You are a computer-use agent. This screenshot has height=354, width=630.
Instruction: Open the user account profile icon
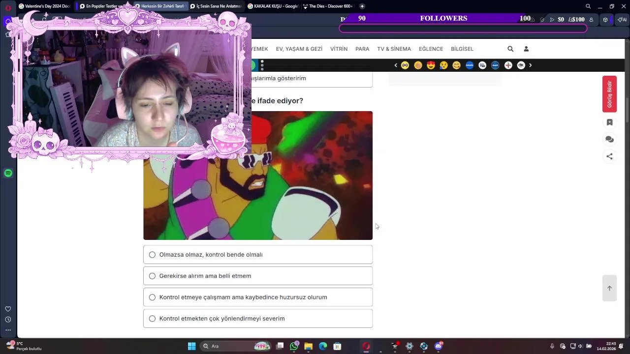526,49
